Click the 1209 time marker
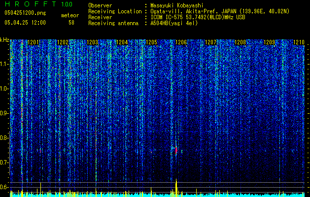Image resolution: width=310 pixels, height=197 pixels. [x=270, y=42]
